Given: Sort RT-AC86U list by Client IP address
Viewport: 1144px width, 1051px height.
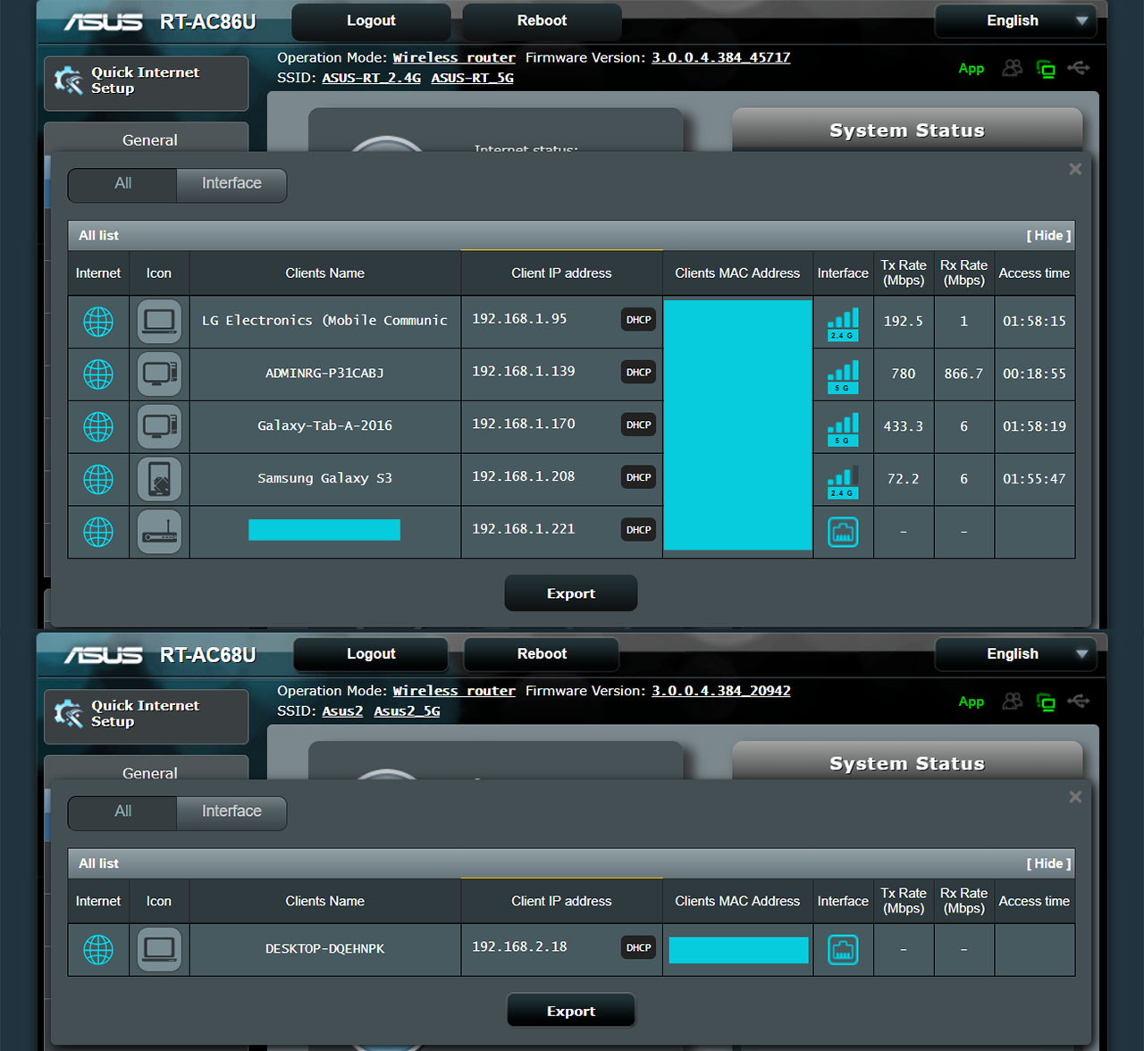Looking at the screenshot, I should tap(561, 273).
